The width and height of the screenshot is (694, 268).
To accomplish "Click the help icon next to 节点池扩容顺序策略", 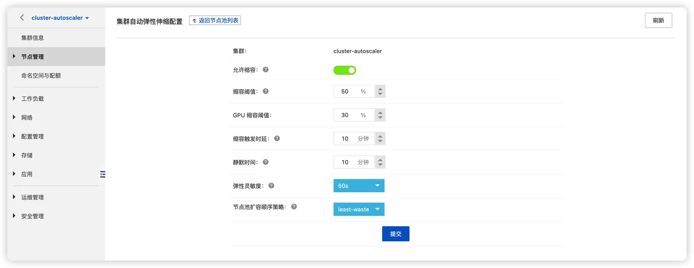I will click(x=294, y=207).
